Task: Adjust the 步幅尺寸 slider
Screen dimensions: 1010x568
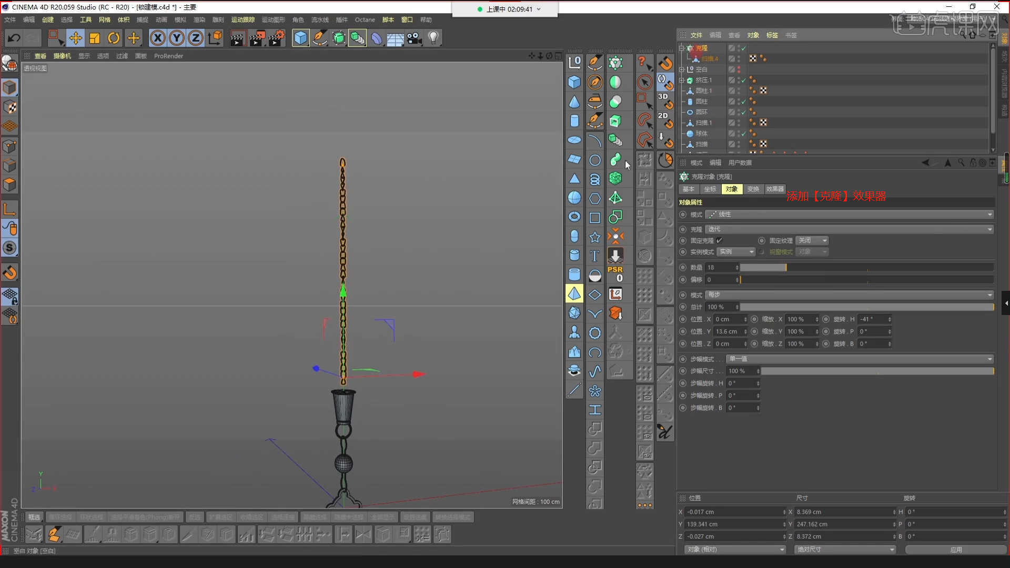Action: [x=877, y=371]
